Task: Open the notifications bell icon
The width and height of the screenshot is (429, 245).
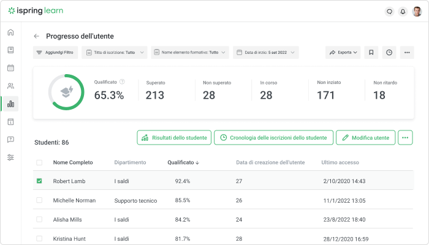Action: [x=403, y=12]
